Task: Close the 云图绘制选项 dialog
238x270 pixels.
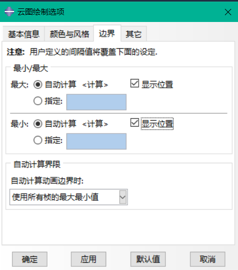Action: [x=228, y=12]
